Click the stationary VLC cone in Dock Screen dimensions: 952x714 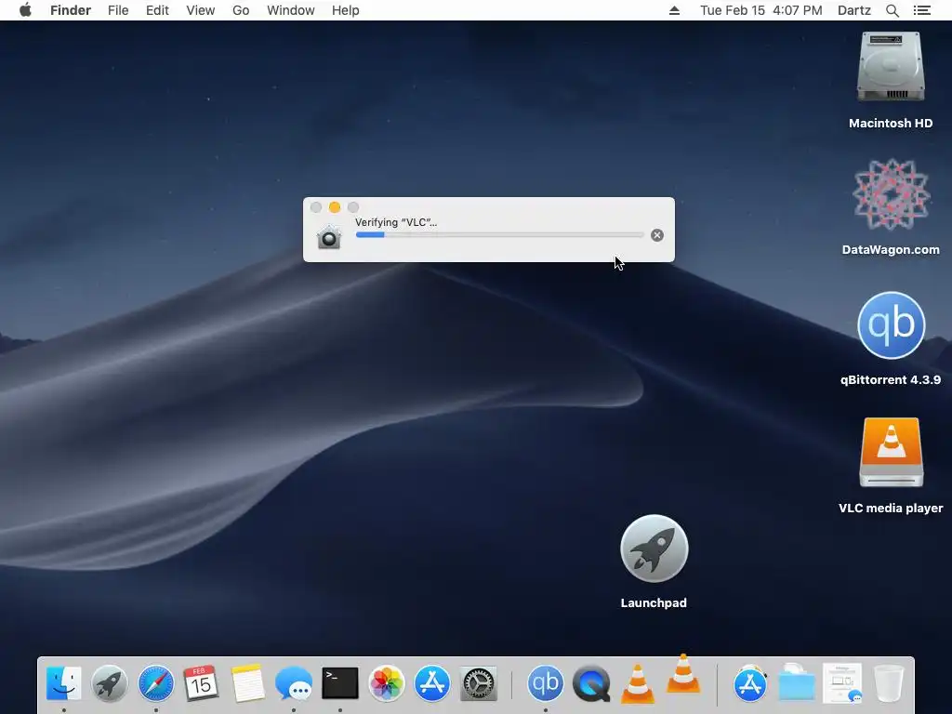(638, 683)
